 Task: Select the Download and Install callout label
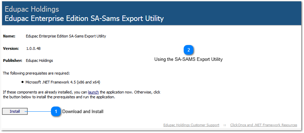point(83,112)
